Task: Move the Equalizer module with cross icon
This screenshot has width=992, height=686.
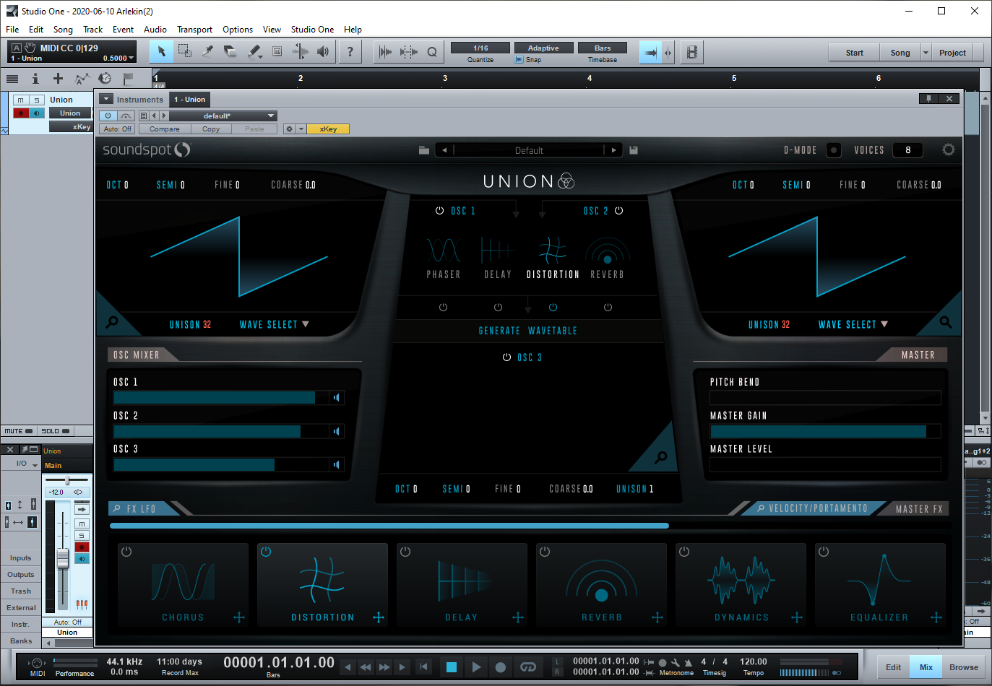Action: (x=936, y=617)
